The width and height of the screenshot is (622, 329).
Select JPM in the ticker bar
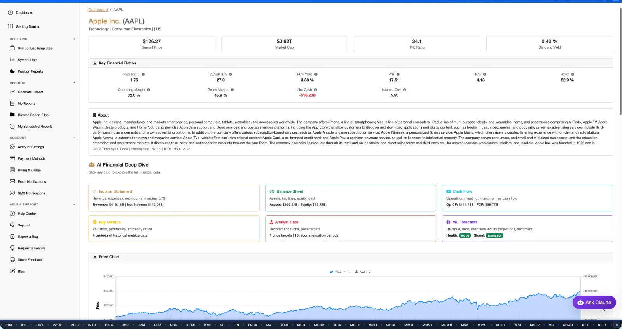141,325
